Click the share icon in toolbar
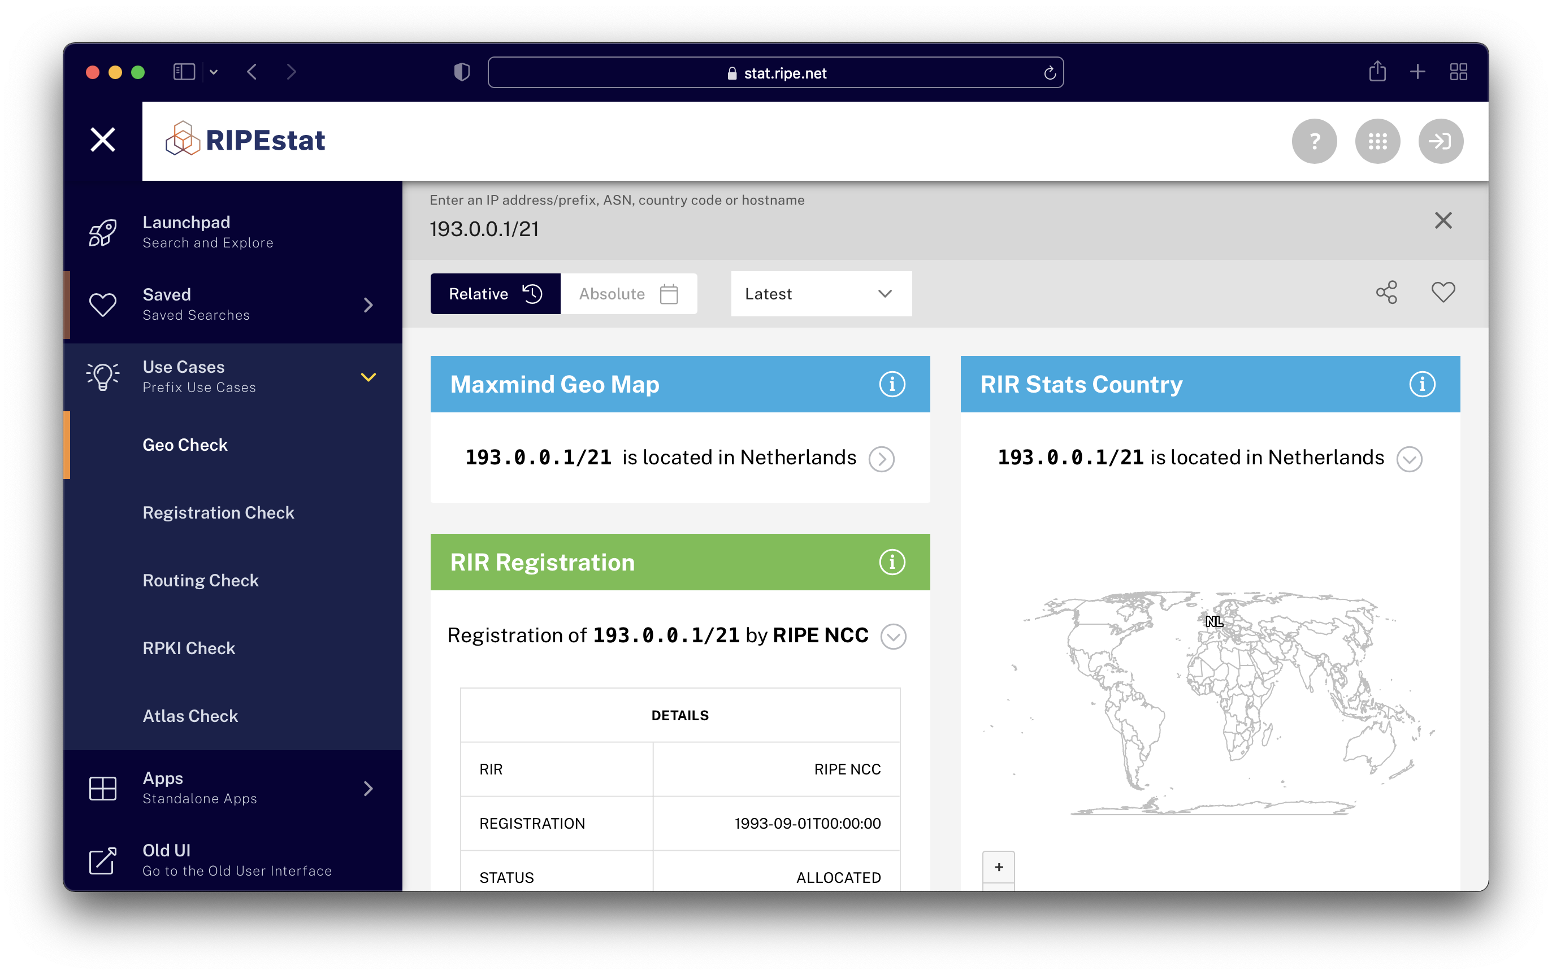The width and height of the screenshot is (1552, 975). 1386,293
